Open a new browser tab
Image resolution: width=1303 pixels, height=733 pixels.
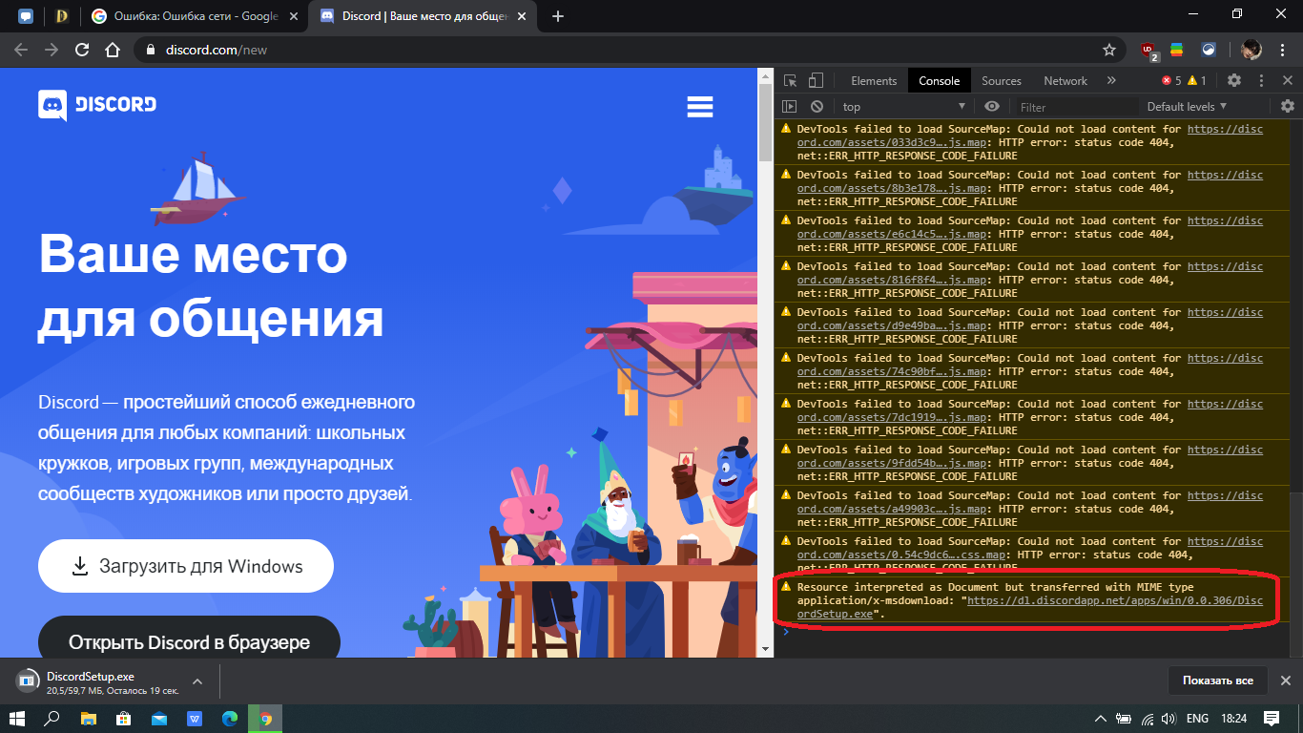pos(558,16)
